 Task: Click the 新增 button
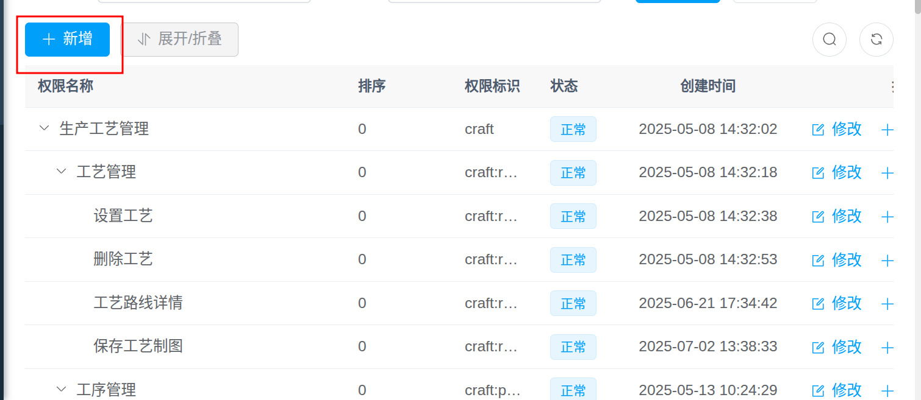tap(67, 40)
